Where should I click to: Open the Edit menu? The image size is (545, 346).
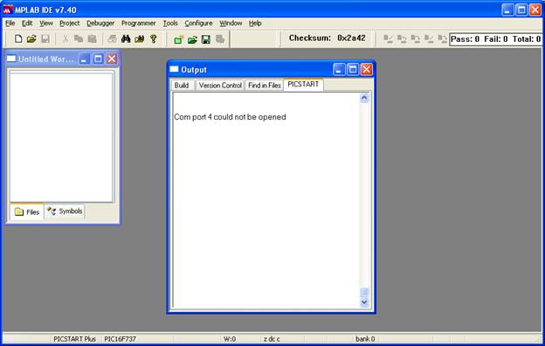coord(27,23)
